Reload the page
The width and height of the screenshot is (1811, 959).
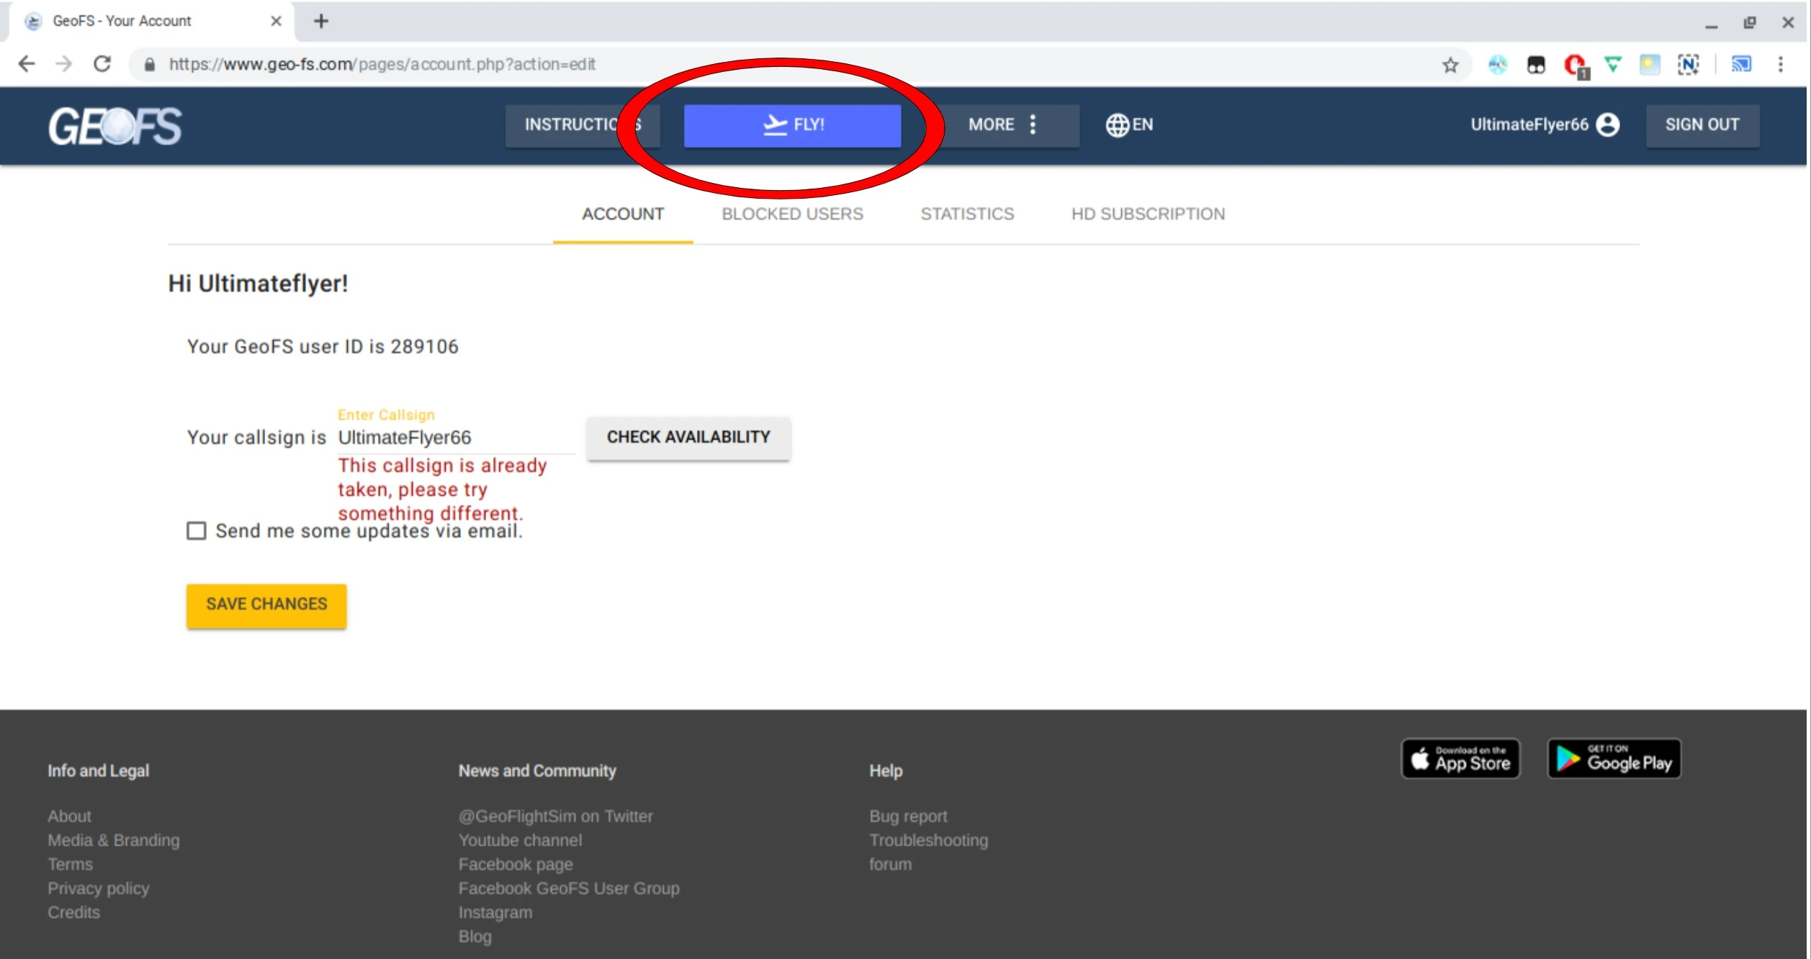[x=102, y=64]
